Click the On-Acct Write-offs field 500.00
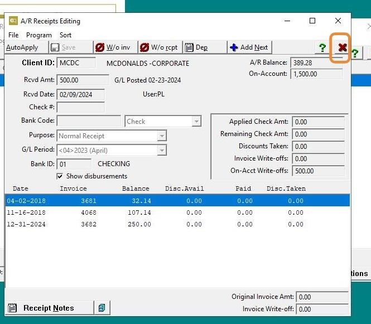The width and height of the screenshot is (371, 324). 318,171
